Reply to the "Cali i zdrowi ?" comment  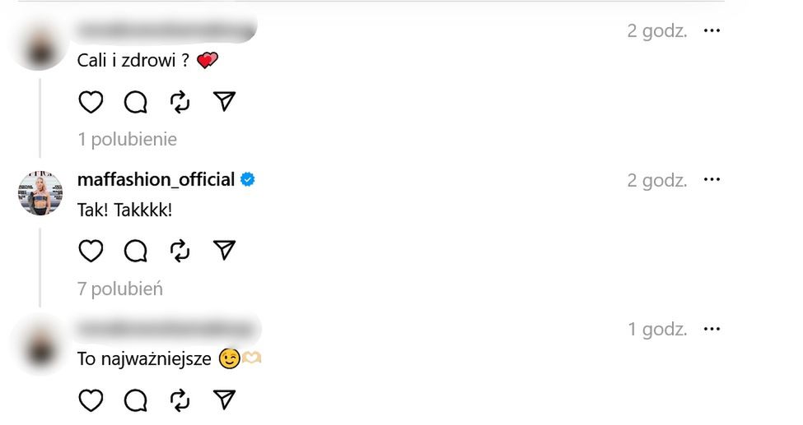tap(135, 102)
